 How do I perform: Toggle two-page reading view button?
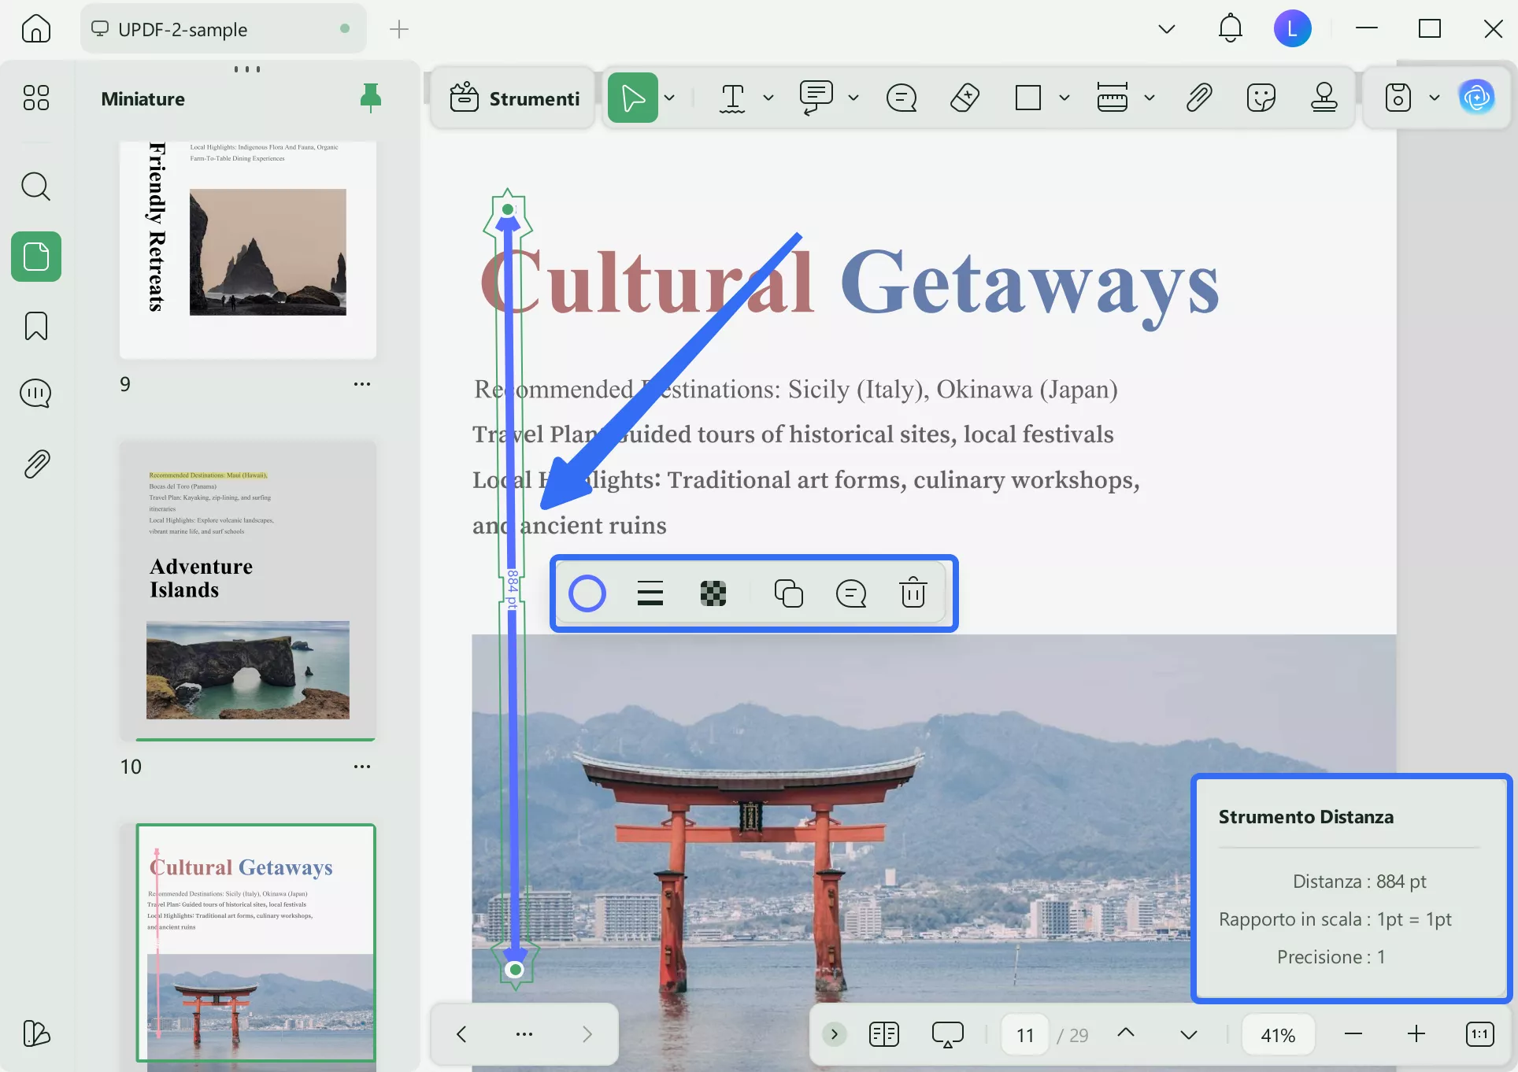(883, 1034)
